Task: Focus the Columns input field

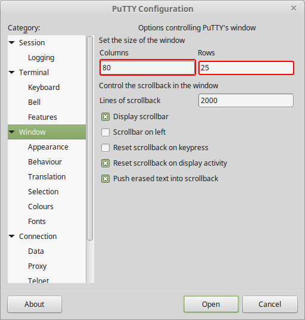Action: pos(148,67)
